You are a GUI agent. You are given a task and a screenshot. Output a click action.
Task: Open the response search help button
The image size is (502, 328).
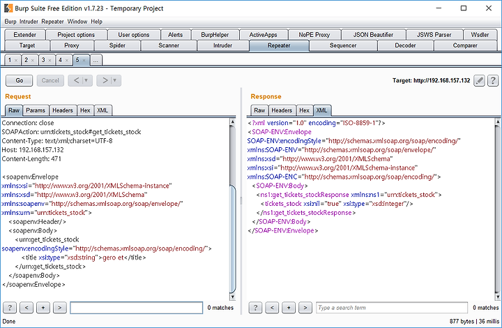[x=255, y=308]
